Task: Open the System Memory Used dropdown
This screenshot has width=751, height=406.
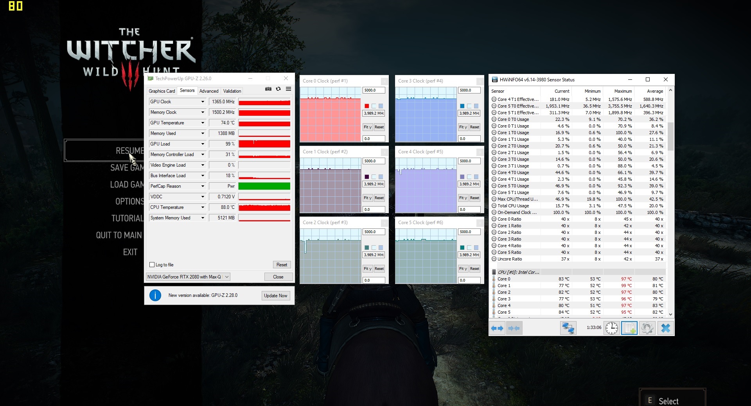Action: 203,218
